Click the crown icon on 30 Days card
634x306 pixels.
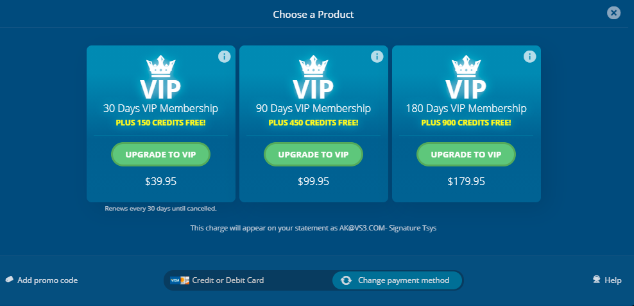[160, 65]
